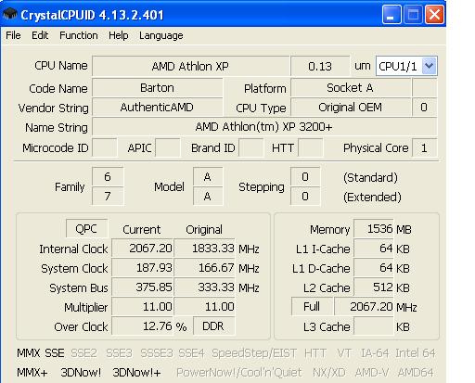Maximize the CrystalCPUID window
Image resolution: width=475 pixels, height=383 pixels.
(413, 15)
